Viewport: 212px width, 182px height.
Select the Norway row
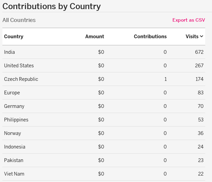(13, 133)
